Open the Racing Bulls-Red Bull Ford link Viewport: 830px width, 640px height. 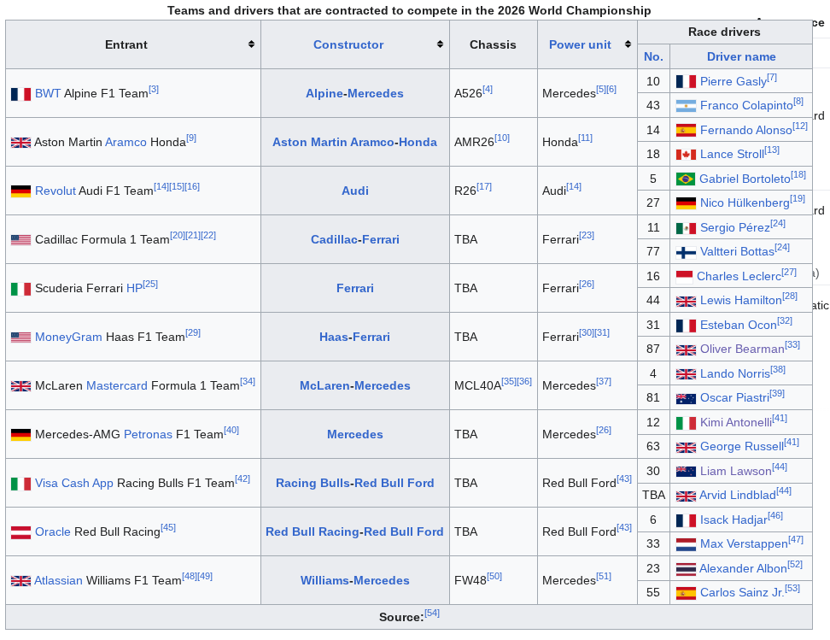[x=354, y=484]
